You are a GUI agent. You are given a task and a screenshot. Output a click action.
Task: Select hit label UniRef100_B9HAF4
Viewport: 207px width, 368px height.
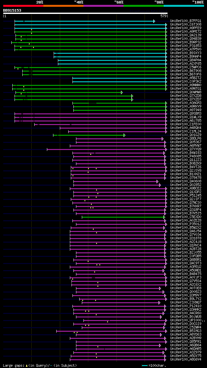click(x=186, y=57)
